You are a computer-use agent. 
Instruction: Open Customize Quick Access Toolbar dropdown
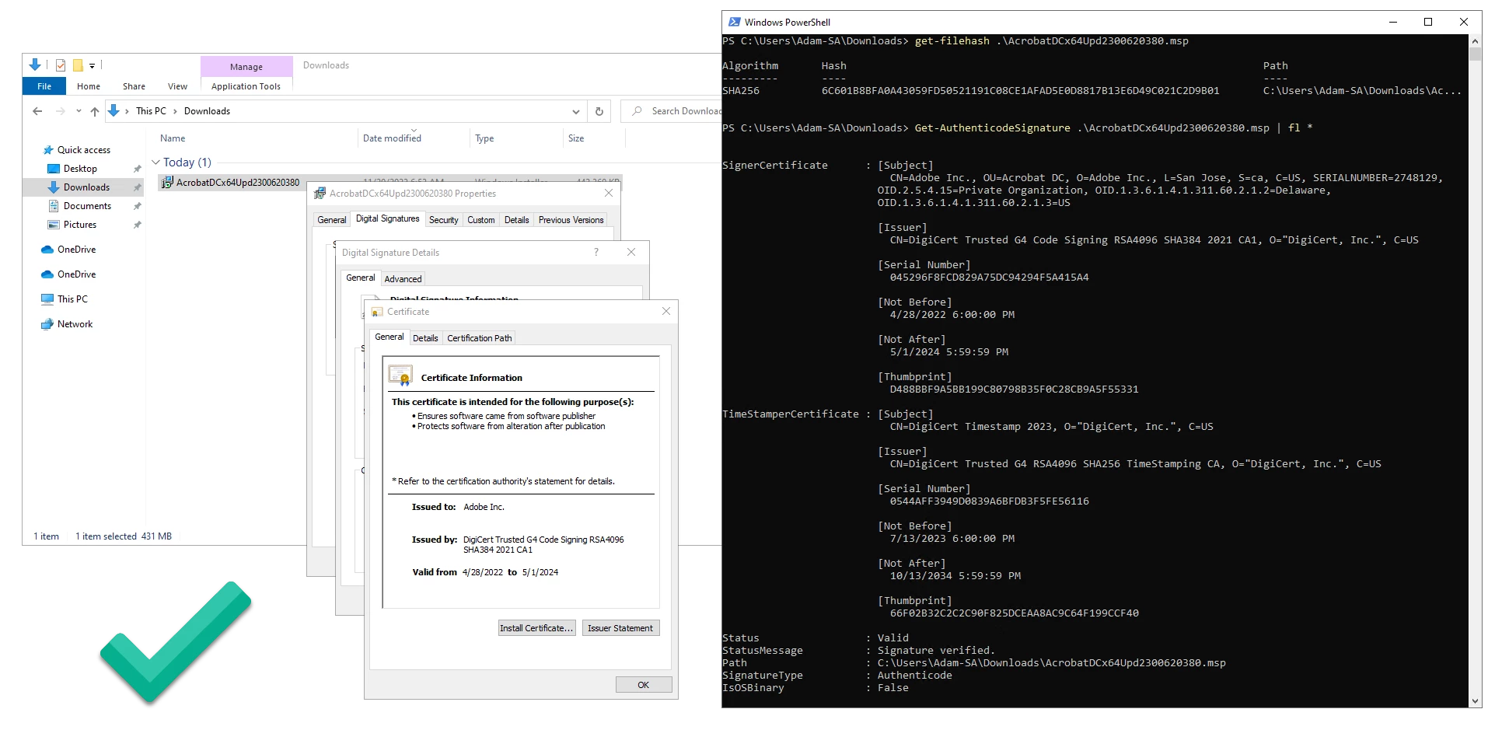click(92, 66)
